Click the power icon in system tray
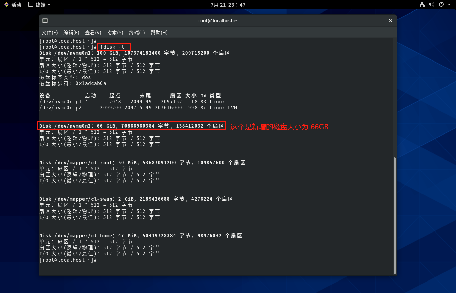The image size is (456, 293). pos(441,5)
